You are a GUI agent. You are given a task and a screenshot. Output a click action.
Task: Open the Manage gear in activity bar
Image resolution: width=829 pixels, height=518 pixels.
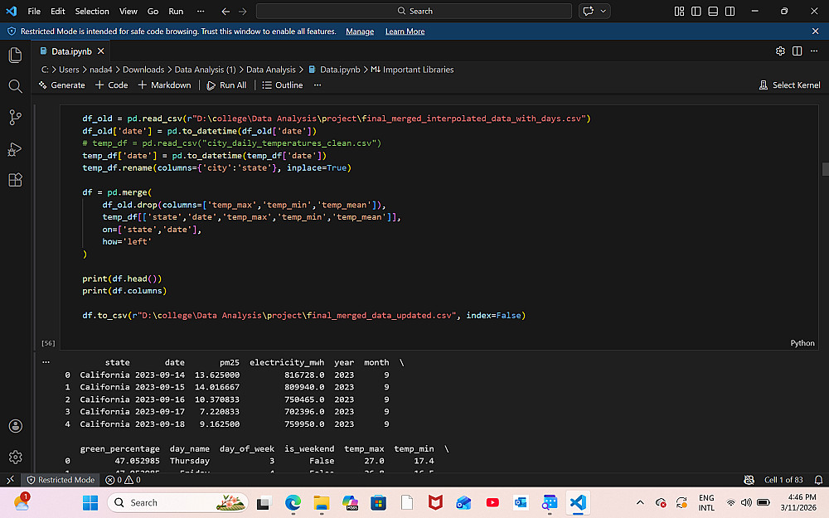[x=15, y=457]
